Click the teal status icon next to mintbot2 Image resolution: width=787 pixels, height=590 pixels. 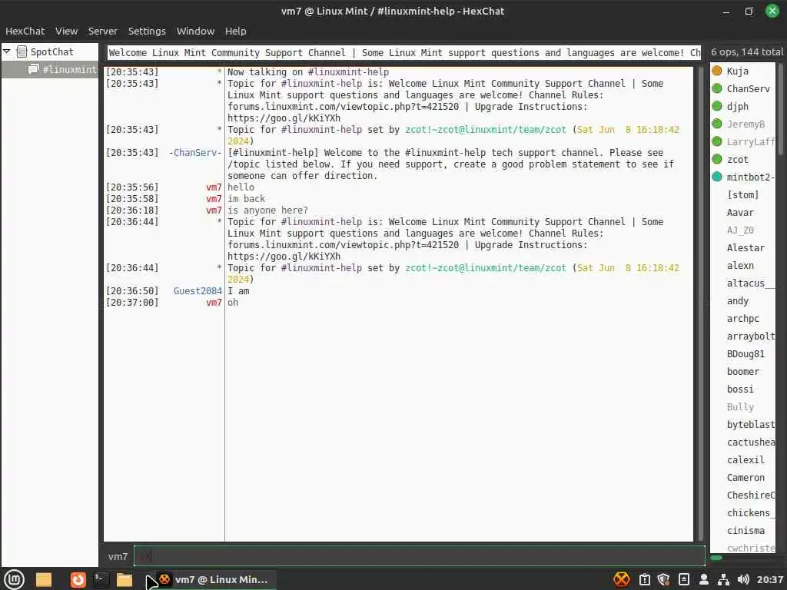coord(717,177)
